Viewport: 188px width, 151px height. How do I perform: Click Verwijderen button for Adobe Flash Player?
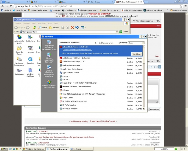pos(137,54)
